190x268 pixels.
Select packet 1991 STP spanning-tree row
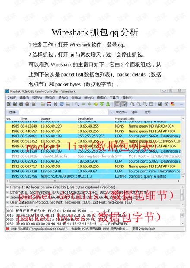93,156
